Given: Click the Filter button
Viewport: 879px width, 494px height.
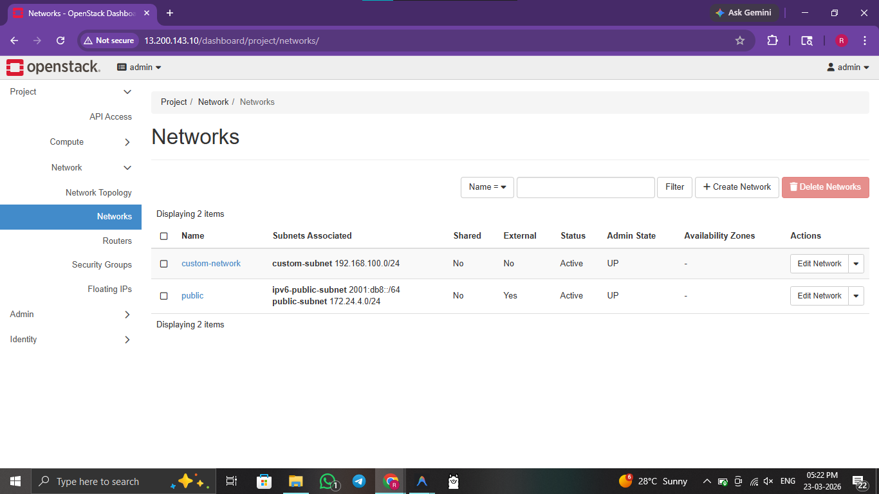Looking at the screenshot, I should pyautogui.click(x=675, y=187).
